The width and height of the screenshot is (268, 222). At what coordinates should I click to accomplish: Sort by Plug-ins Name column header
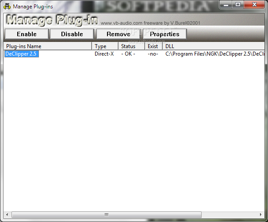[48, 46]
